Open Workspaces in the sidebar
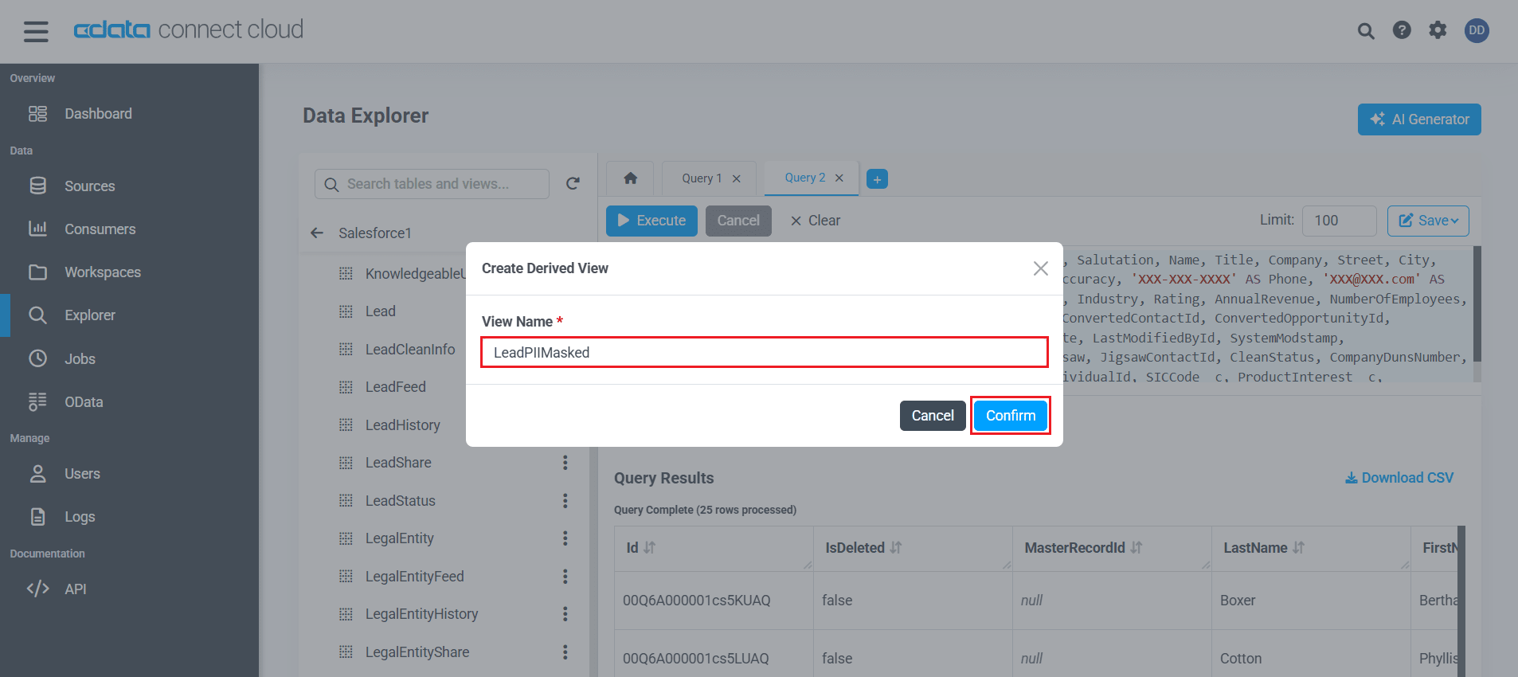 (102, 272)
